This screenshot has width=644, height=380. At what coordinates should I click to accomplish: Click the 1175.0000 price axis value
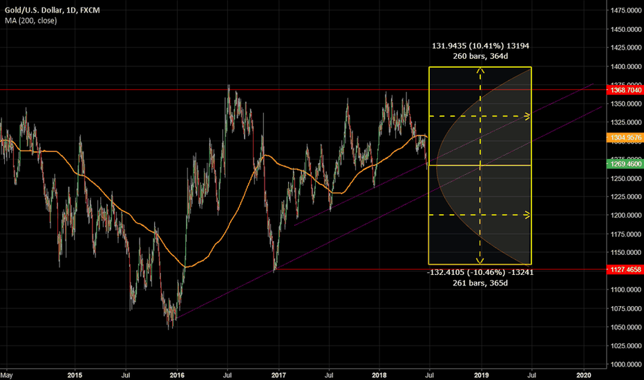tap(626, 234)
